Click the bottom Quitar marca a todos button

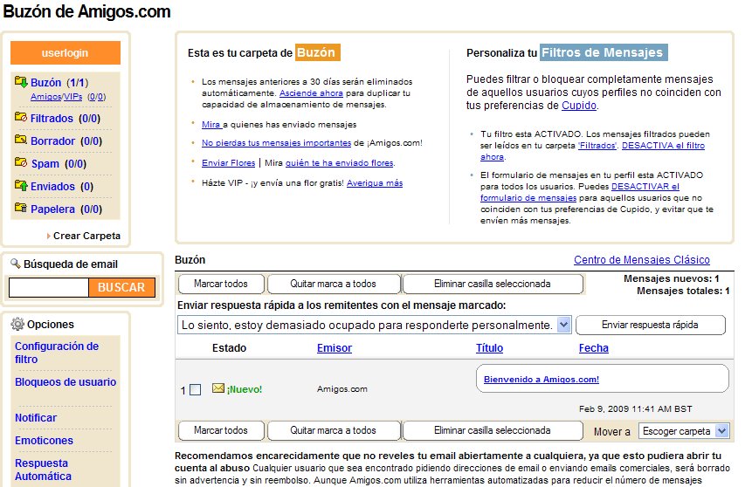coord(334,430)
